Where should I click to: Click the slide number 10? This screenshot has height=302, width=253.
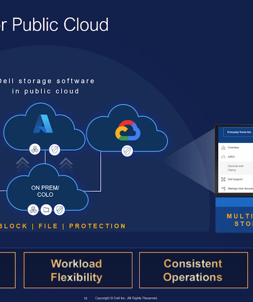coord(85,298)
